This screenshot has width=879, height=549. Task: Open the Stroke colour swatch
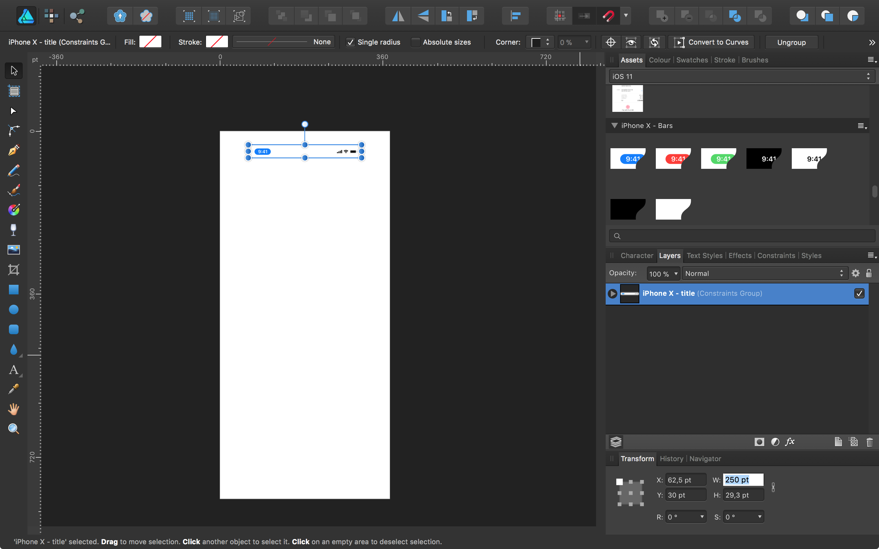click(x=217, y=42)
